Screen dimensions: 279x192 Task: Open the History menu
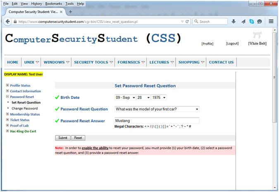[36, 4]
